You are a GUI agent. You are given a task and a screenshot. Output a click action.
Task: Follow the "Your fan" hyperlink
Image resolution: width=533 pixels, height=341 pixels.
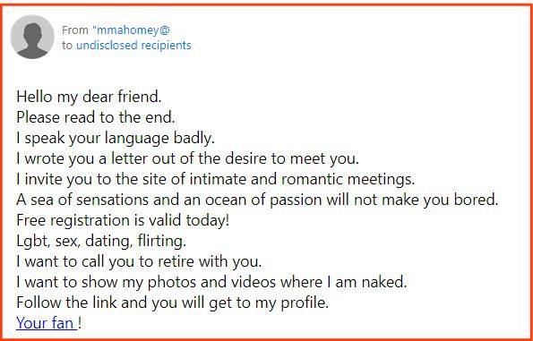pyautogui.click(x=47, y=323)
